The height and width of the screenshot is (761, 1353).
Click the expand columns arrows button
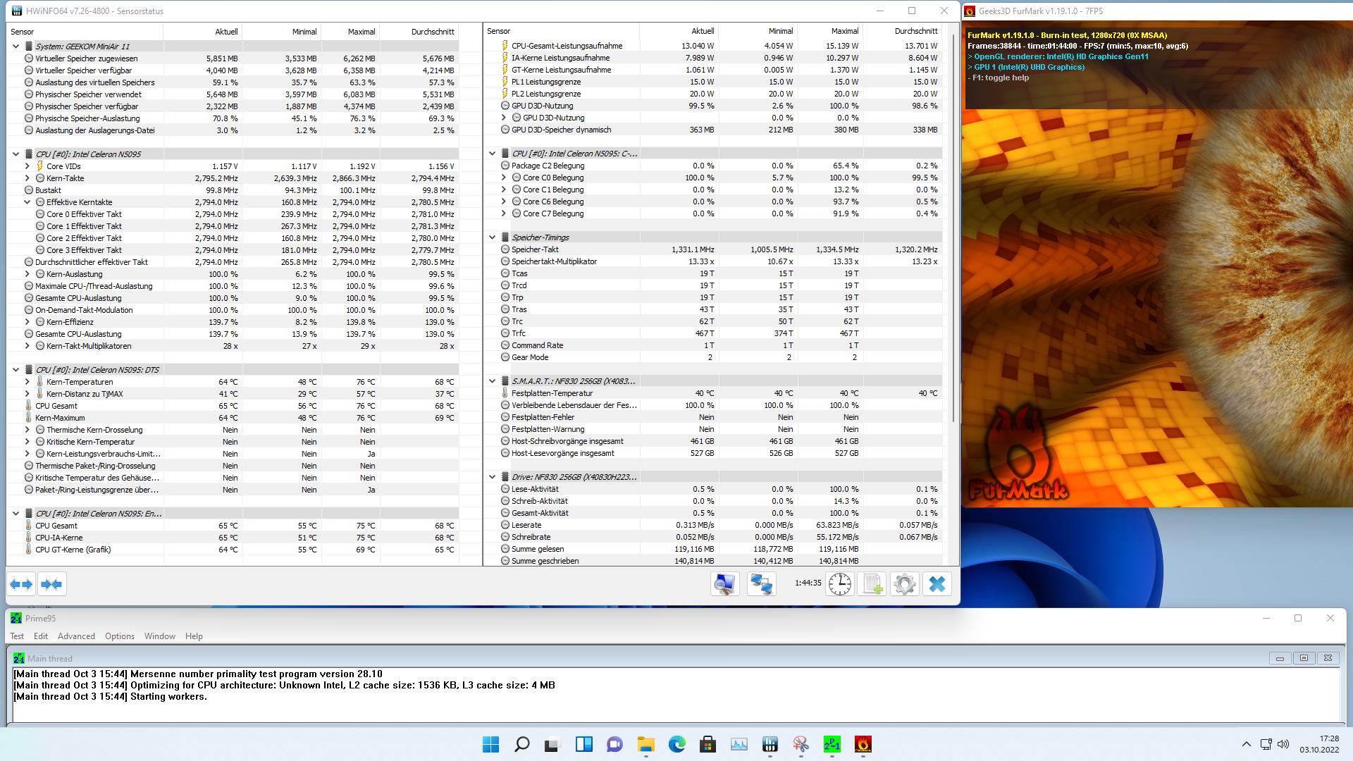[21, 584]
